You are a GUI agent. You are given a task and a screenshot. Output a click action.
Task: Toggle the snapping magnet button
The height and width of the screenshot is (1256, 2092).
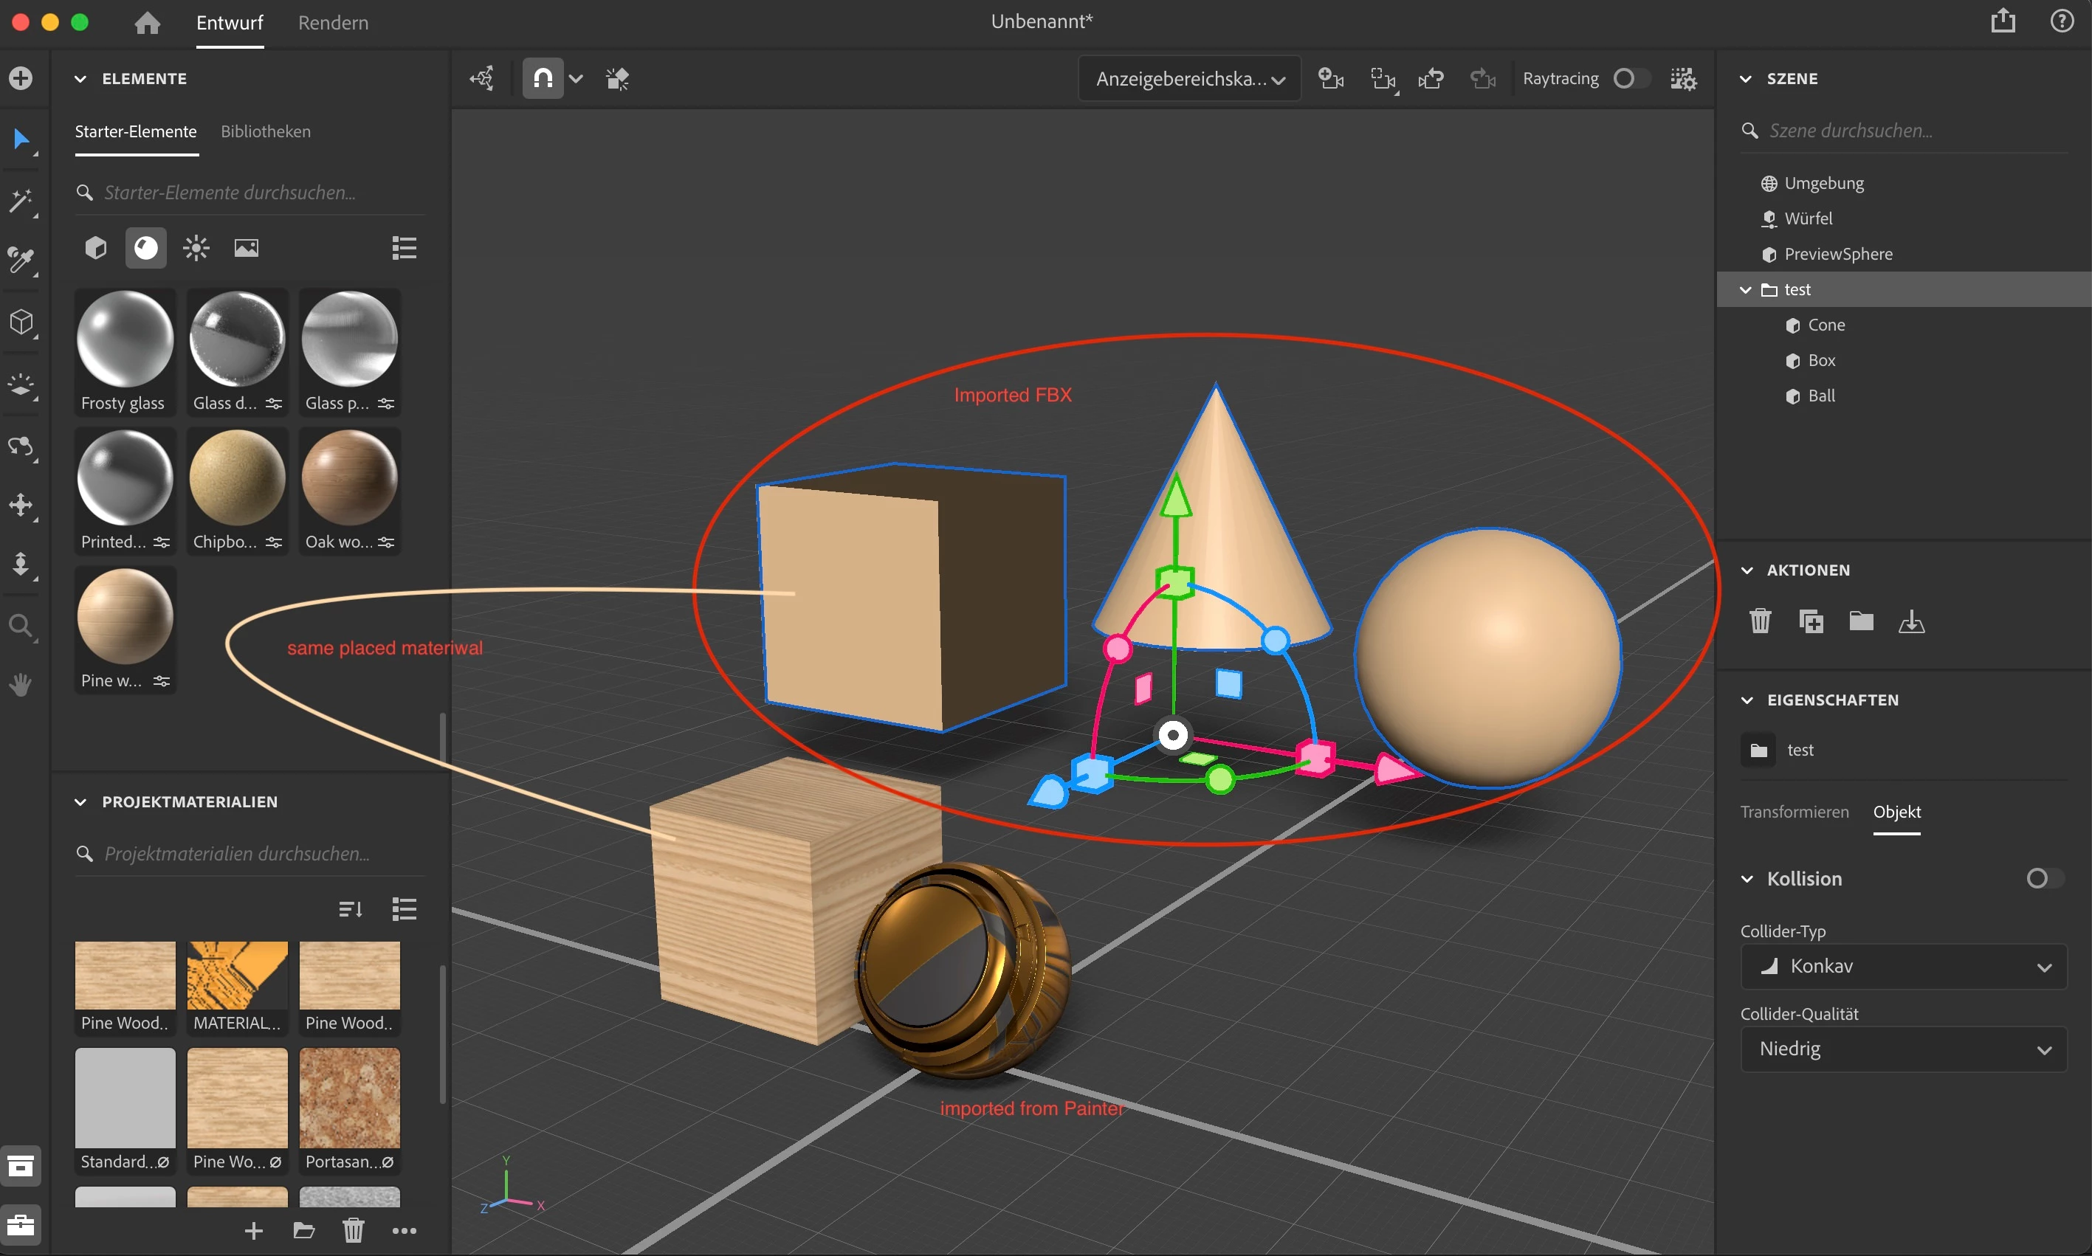point(543,79)
